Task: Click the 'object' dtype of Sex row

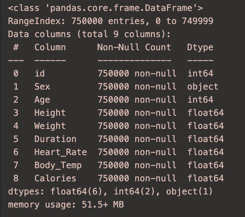Action: 203,87
